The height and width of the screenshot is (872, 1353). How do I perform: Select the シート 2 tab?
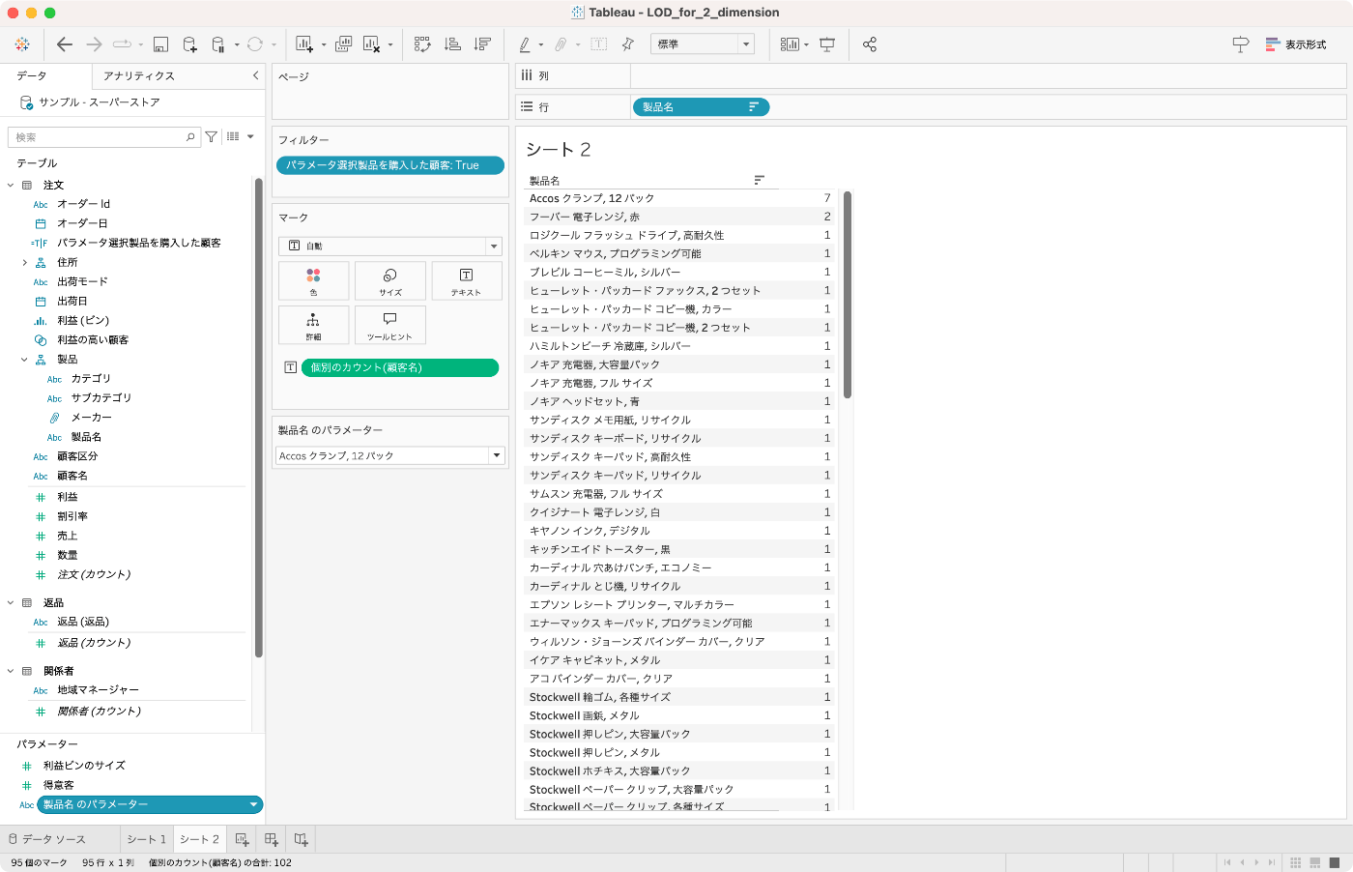[200, 839]
